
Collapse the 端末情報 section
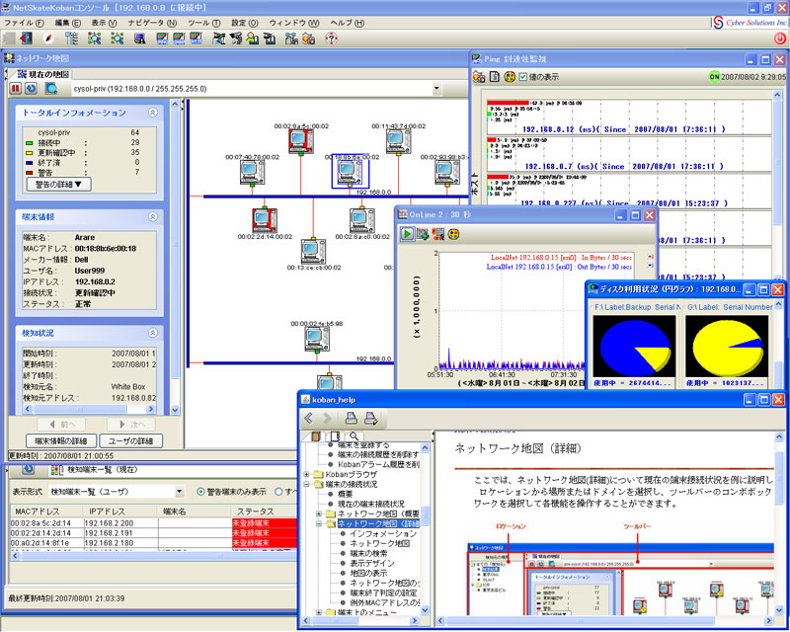[x=153, y=216]
